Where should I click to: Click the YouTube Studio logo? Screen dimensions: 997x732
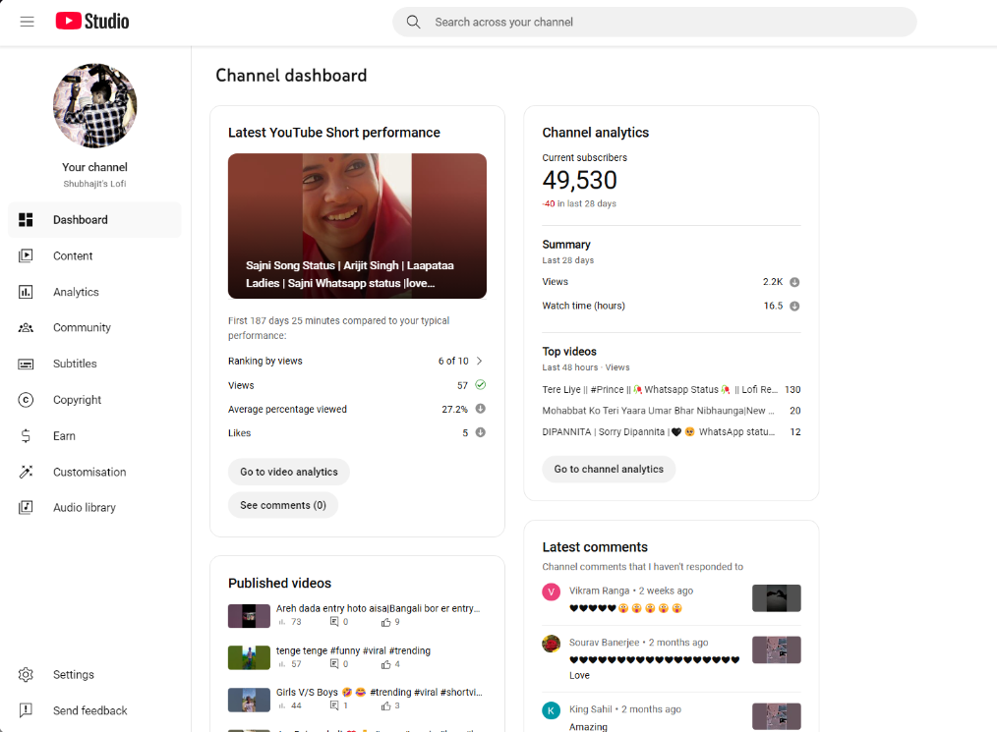pos(92,21)
